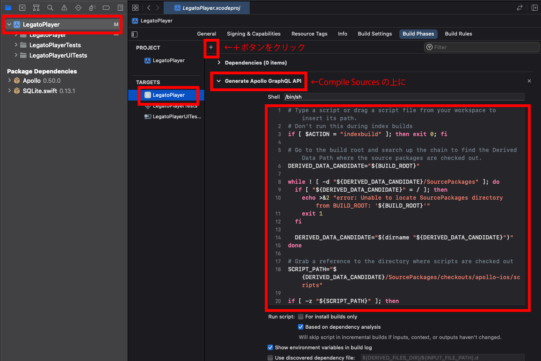541x361 pixels.
Task: Click the SQLite.swift package icon
Action: [17, 91]
